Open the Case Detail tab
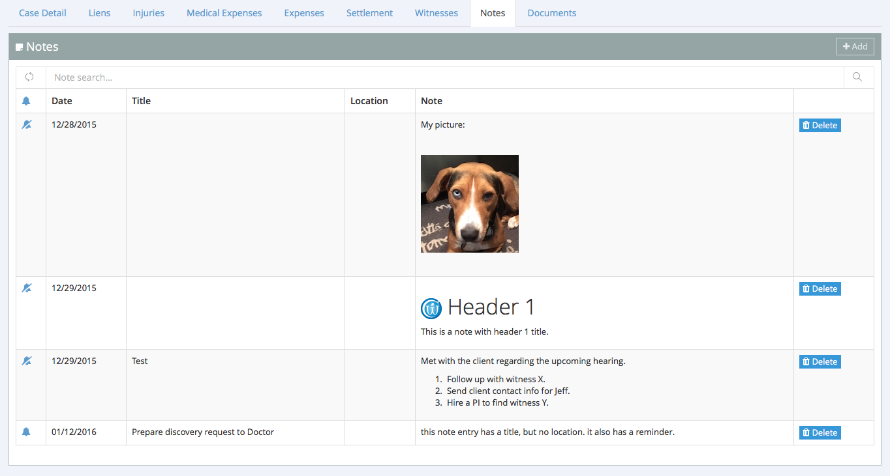 [42, 13]
